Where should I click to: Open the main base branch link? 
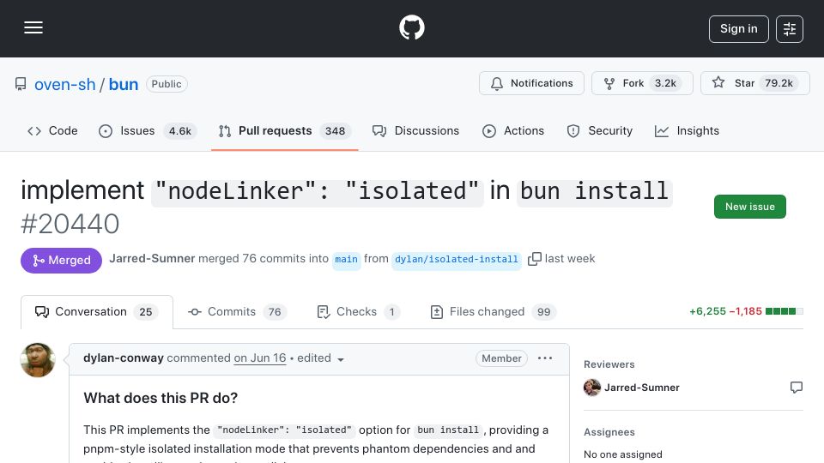pos(346,259)
